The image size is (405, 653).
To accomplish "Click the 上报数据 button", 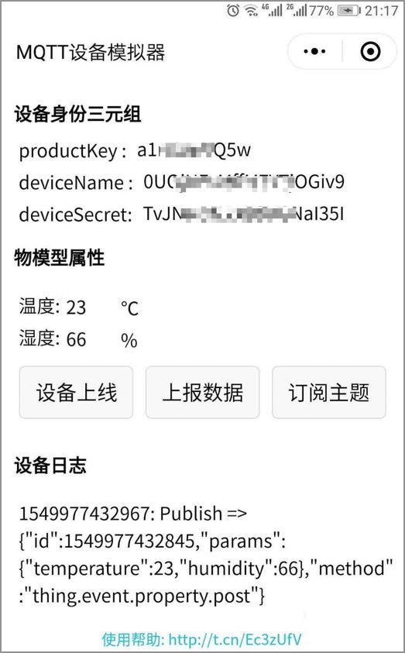I will tap(202, 392).
